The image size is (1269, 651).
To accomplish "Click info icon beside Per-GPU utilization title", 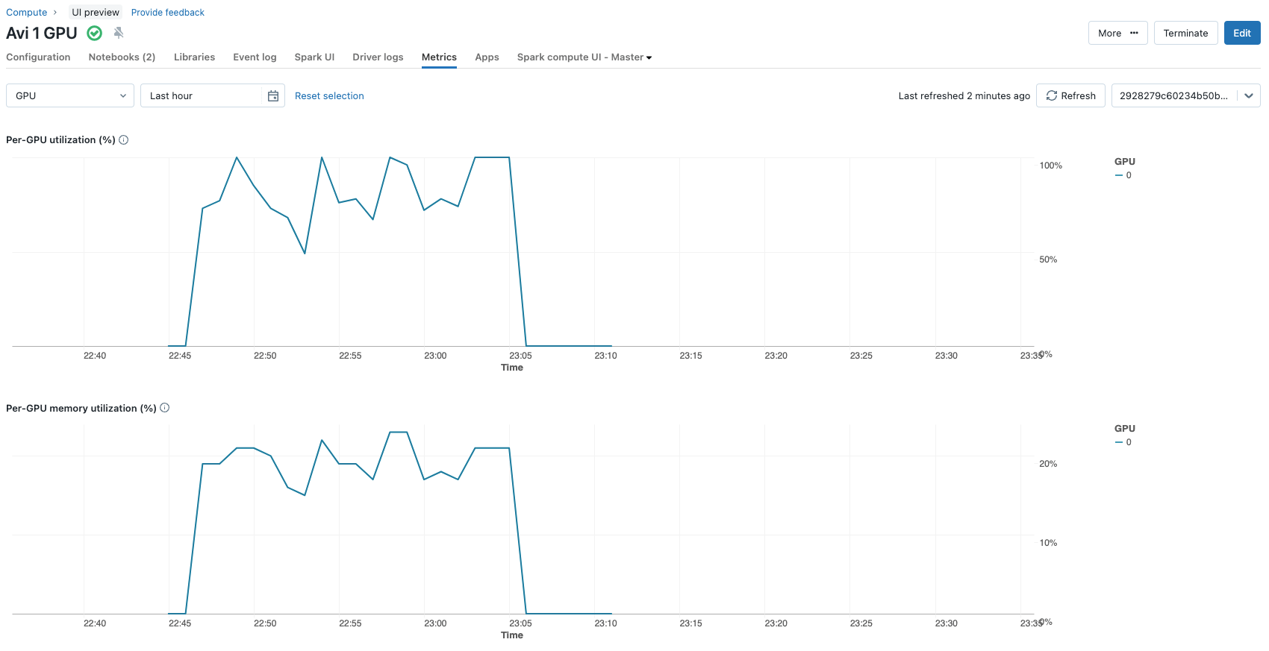I will pyautogui.click(x=124, y=140).
